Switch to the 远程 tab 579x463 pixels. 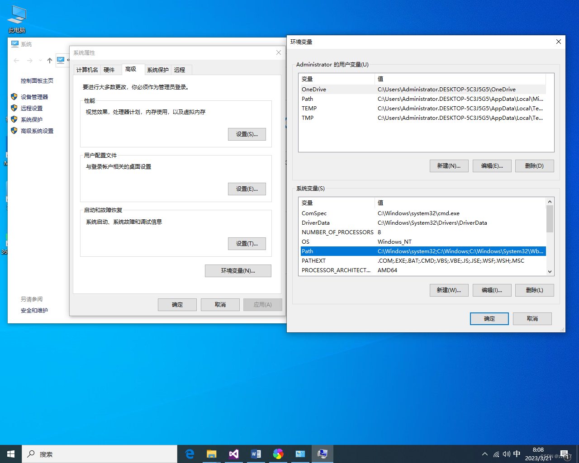(x=180, y=69)
